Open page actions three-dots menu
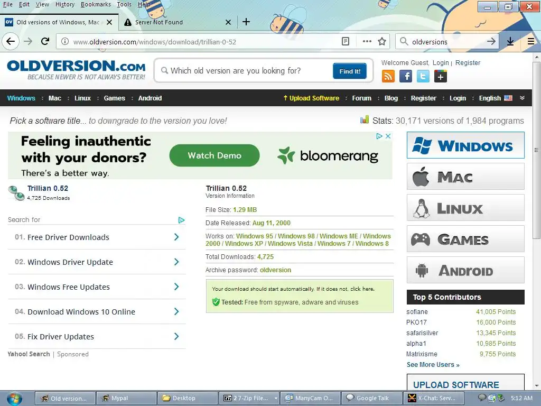This screenshot has height=406, width=541. tap(367, 41)
